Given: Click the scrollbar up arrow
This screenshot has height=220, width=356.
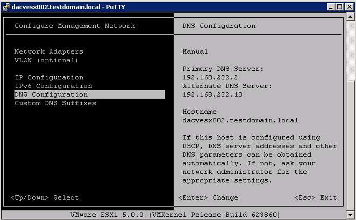Looking at the screenshot, I should [350, 17].
